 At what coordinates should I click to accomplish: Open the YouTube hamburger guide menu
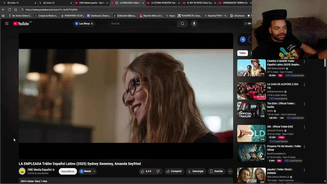pyautogui.click(x=7, y=24)
